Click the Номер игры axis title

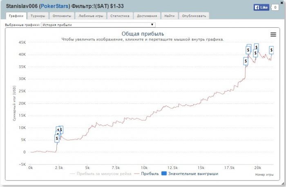264,175
